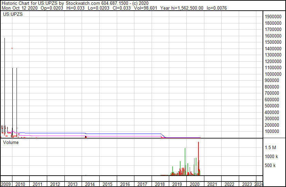Viewport: 286px width, 187px height.
Task: Select the 1400000 price axis label
Action: coord(273,49)
